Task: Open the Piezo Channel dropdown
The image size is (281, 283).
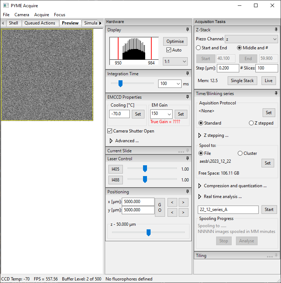Action: point(251,39)
